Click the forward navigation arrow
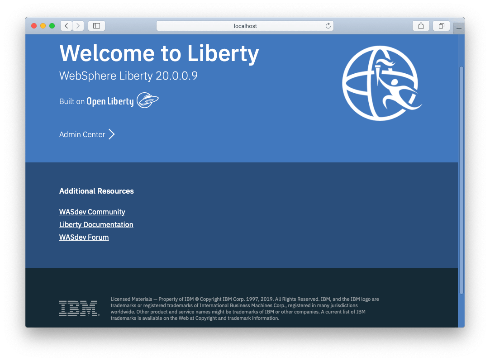The height and width of the screenshot is (361, 490). point(78,26)
